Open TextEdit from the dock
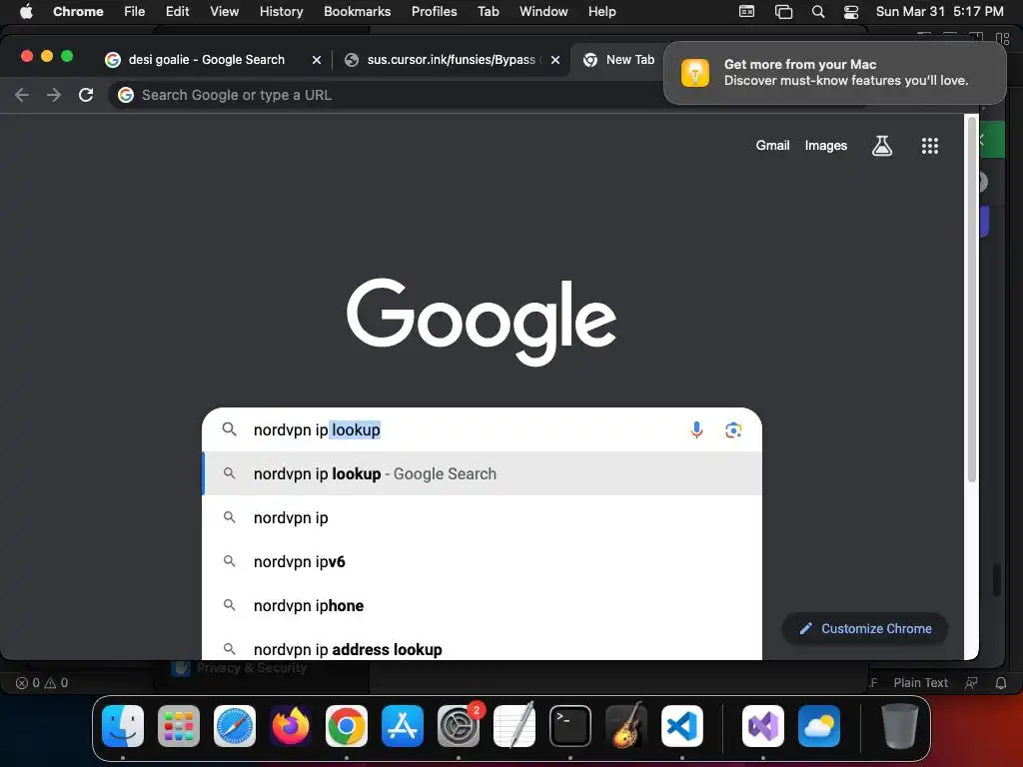This screenshot has height=767, width=1023. [514, 726]
